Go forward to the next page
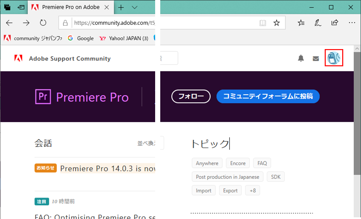The width and height of the screenshot is (361, 219). (26, 23)
